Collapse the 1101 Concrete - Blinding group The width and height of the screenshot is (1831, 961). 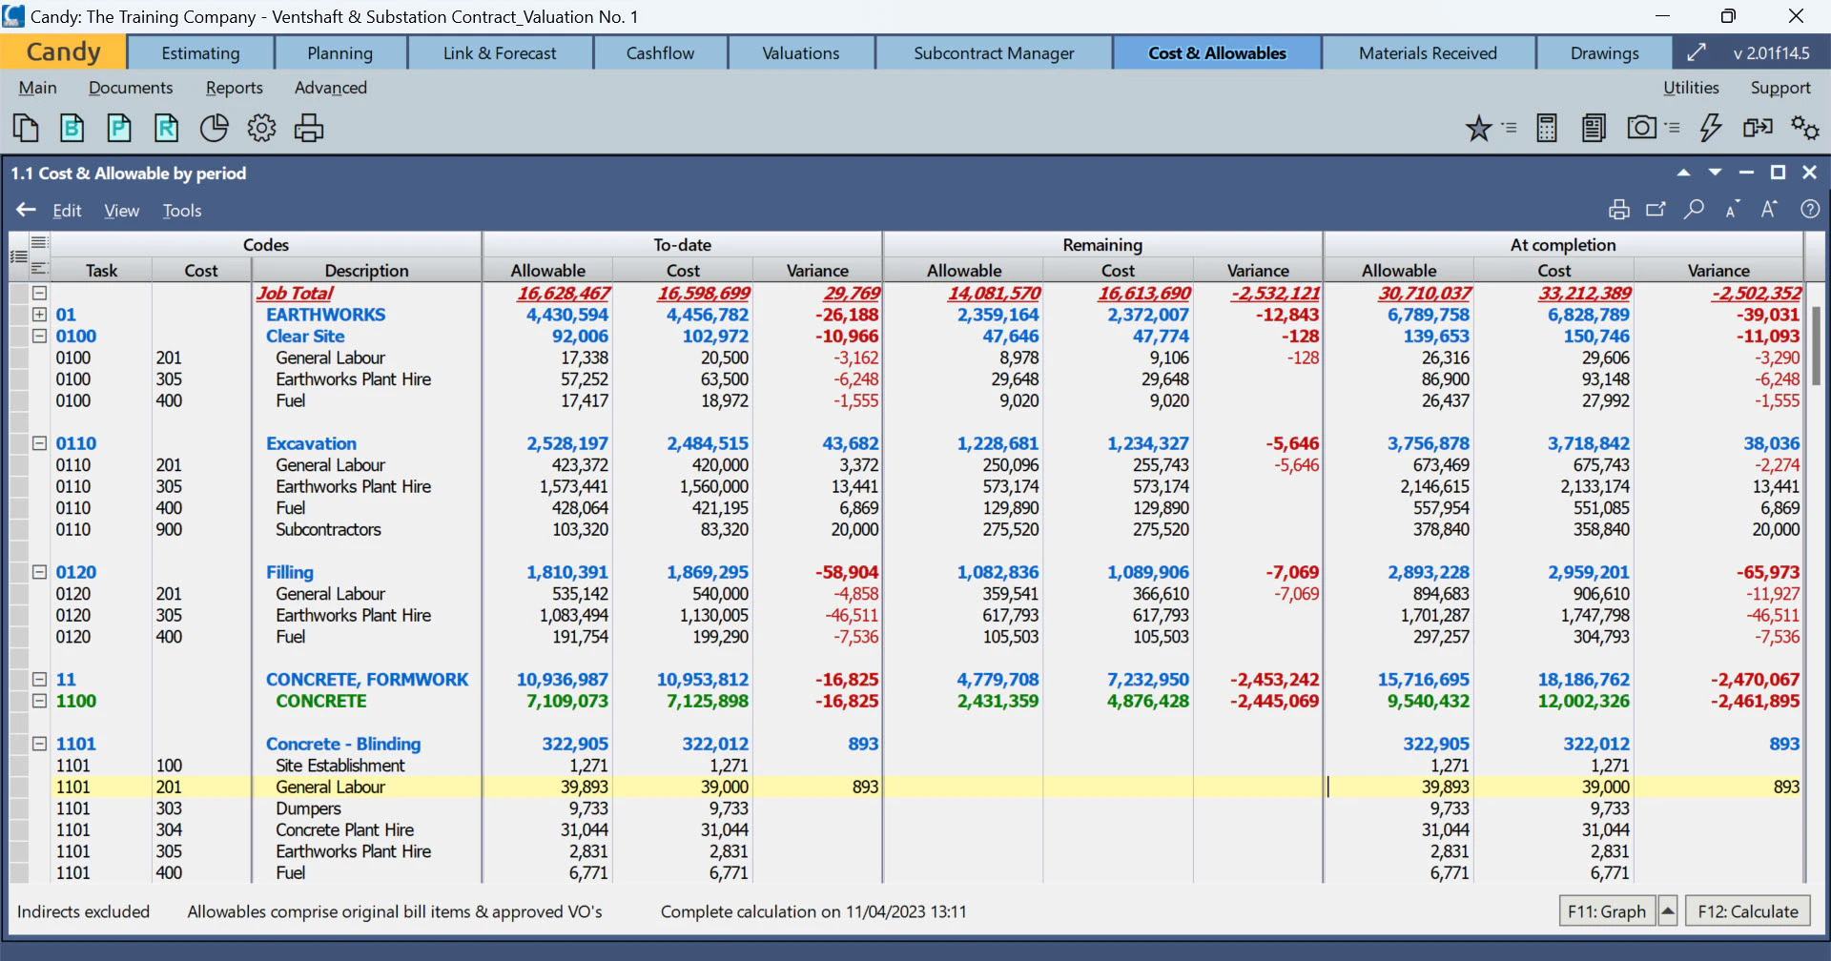coord(39,744)
